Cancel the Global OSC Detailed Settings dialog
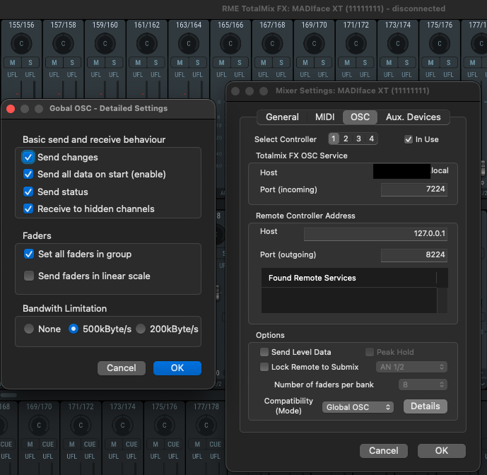 point(122,368)
